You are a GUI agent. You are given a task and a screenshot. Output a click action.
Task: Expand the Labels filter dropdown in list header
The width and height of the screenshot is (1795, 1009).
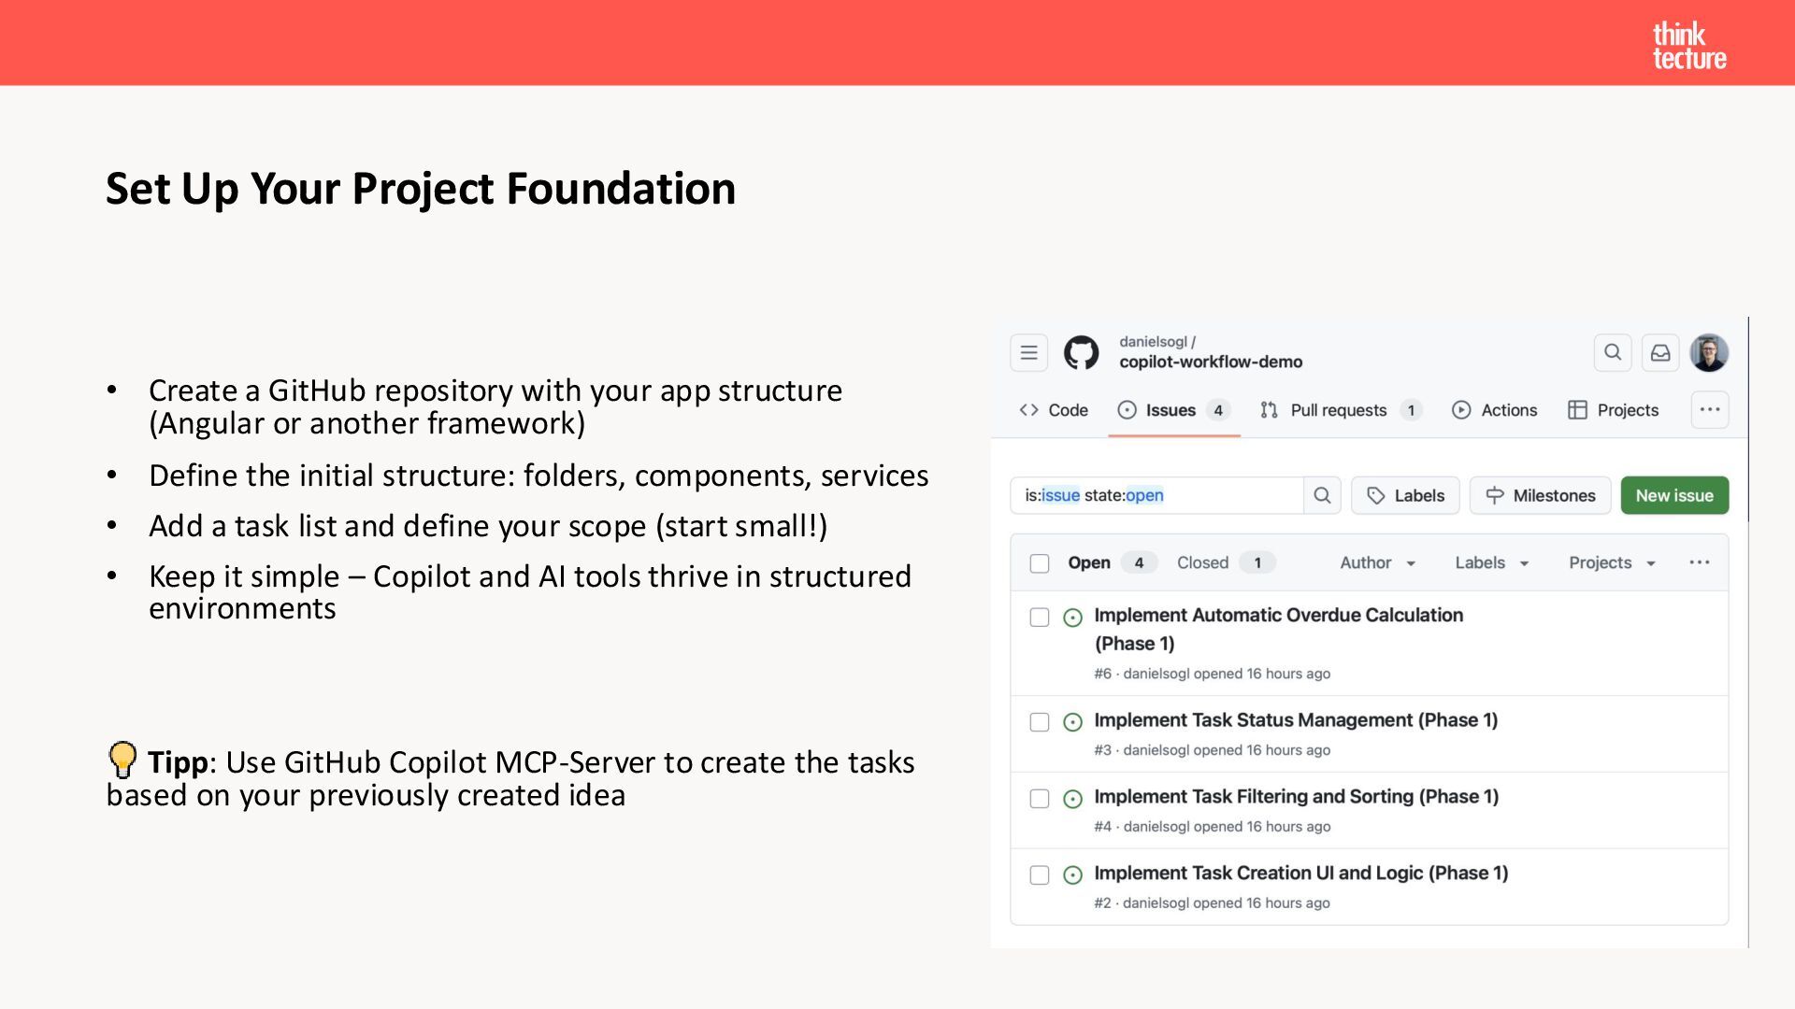[x=1491, y=562]
